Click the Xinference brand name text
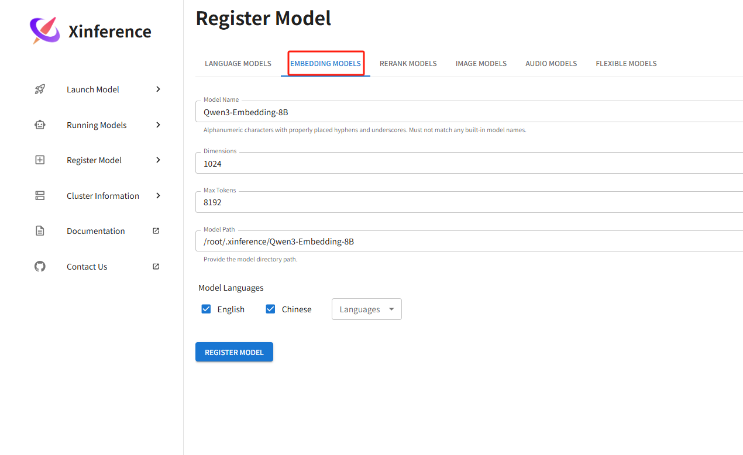The image size is (743, 455). 109,32
